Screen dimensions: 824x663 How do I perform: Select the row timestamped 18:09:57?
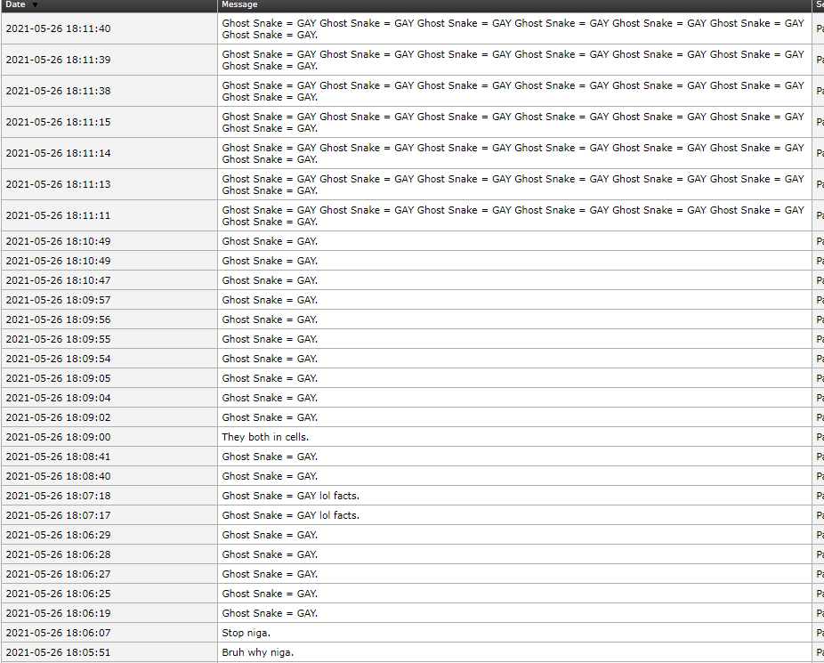tap(59, 300)
